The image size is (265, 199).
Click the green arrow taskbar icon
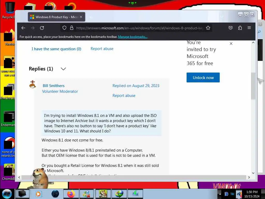pos(135,194)
